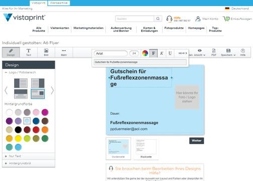Click the Weiter button
This screenshot has height=181, width=253.
(x=197, y=141)
